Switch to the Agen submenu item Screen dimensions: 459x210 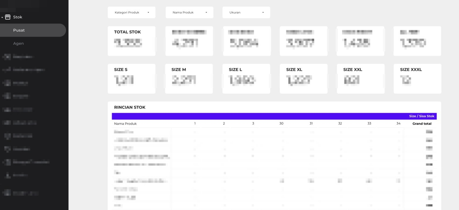pyautogui.click(x=18, y=44)
